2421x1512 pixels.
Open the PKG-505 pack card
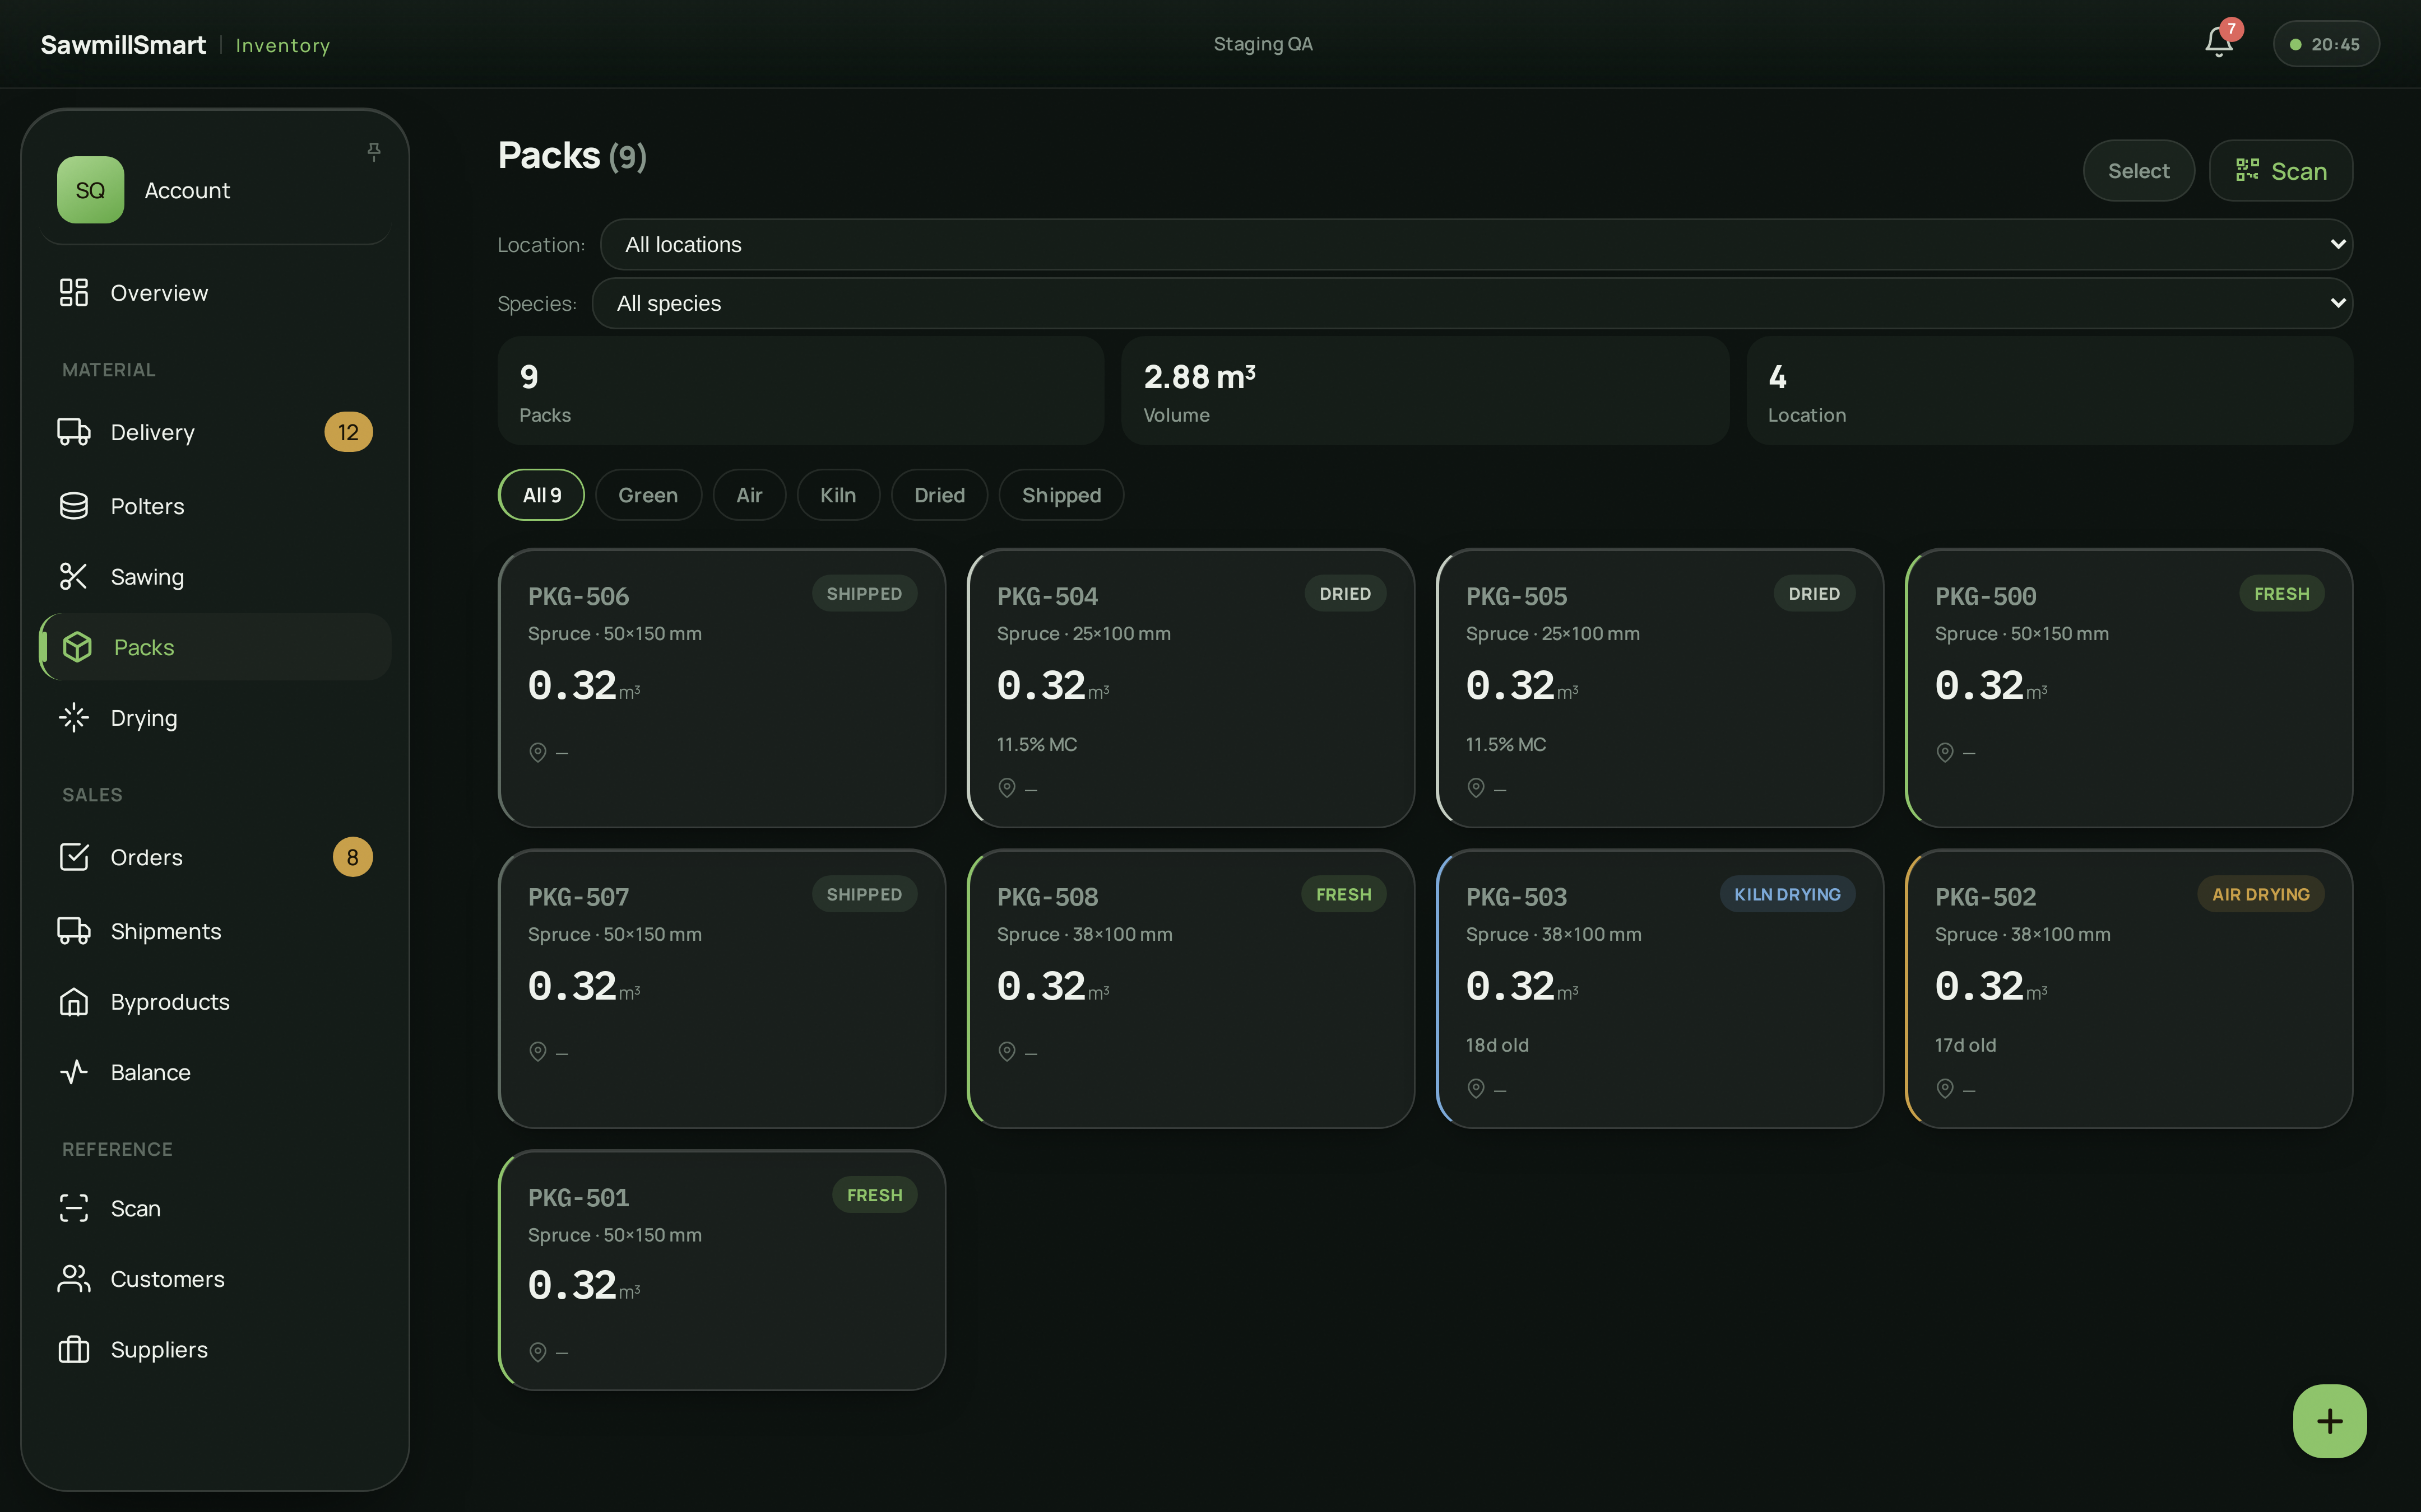tap(1660, 688)
